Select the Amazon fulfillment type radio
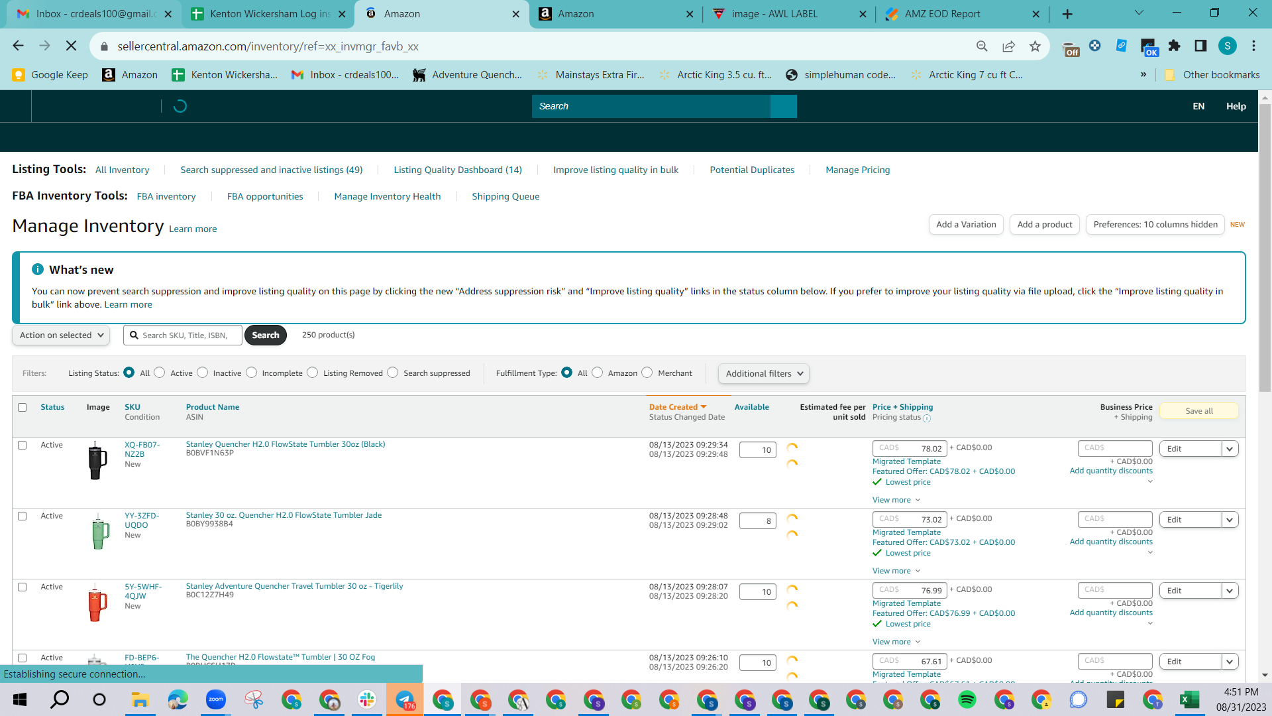Viewport: 1272px width, 716px height. (598, 373)
